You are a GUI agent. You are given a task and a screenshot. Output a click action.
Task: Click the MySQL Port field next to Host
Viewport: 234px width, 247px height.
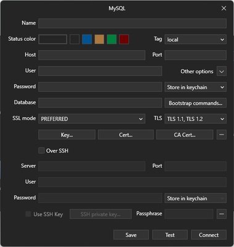[x=196, y=55]
